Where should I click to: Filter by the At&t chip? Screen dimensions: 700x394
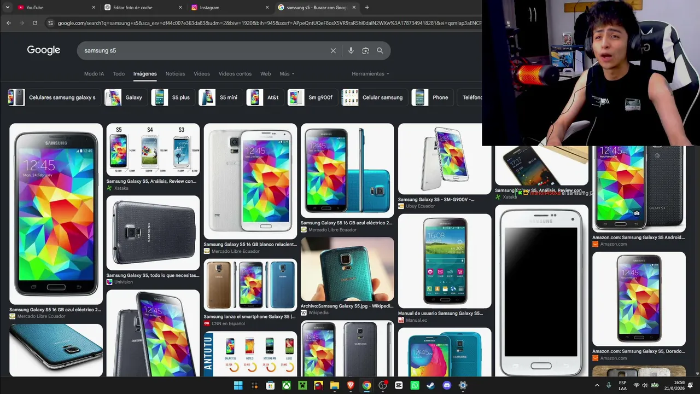[x=265, y=97]
